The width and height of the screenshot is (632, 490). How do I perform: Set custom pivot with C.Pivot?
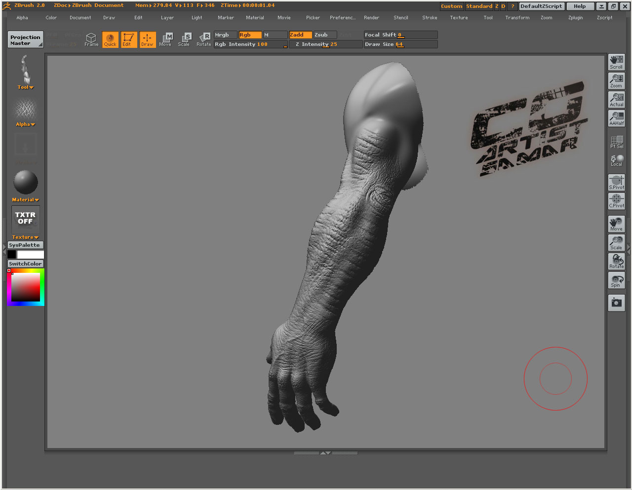tap(616, 200)
